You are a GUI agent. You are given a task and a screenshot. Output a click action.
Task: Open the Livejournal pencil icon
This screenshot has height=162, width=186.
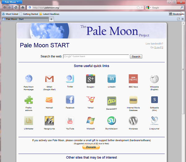(x=154, y=120)
